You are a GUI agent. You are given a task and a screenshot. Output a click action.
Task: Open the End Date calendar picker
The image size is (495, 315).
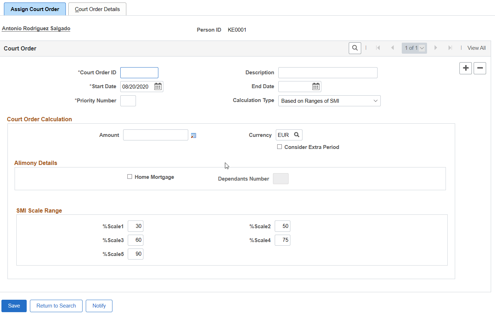tap(316, 86)
